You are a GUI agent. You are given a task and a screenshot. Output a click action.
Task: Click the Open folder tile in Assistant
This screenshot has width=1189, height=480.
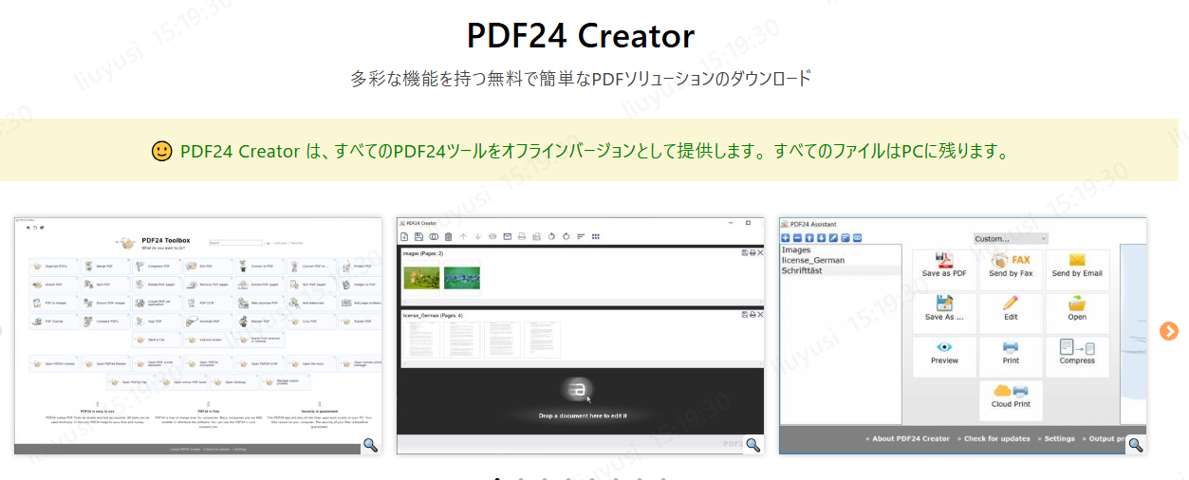pos(1077,313)
